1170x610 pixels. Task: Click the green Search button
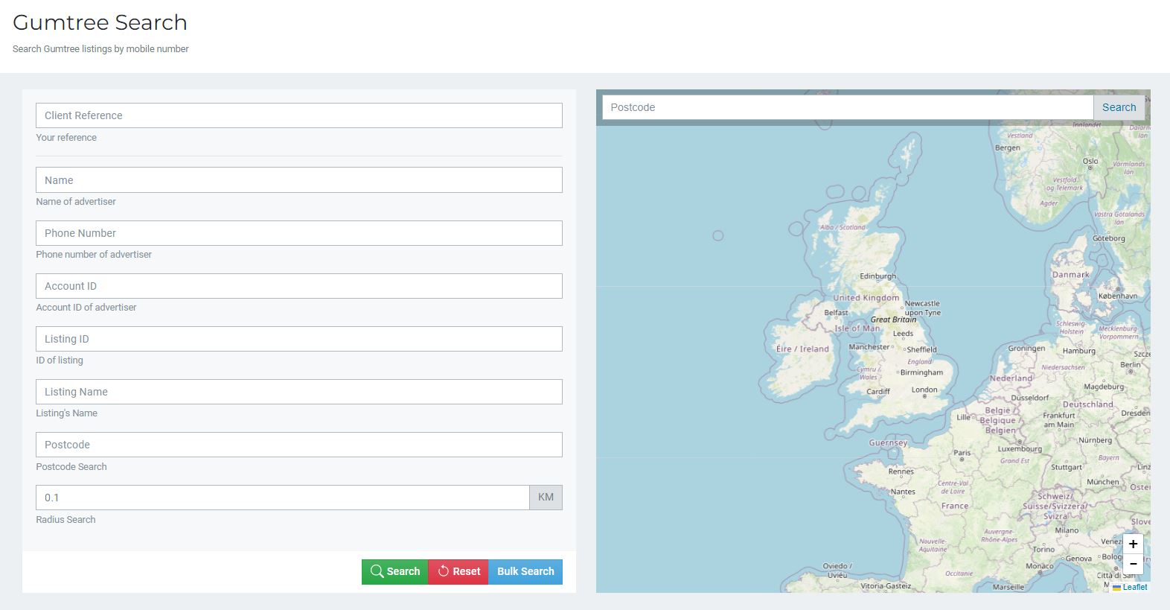pyautogui.click(x=394, y=571)
